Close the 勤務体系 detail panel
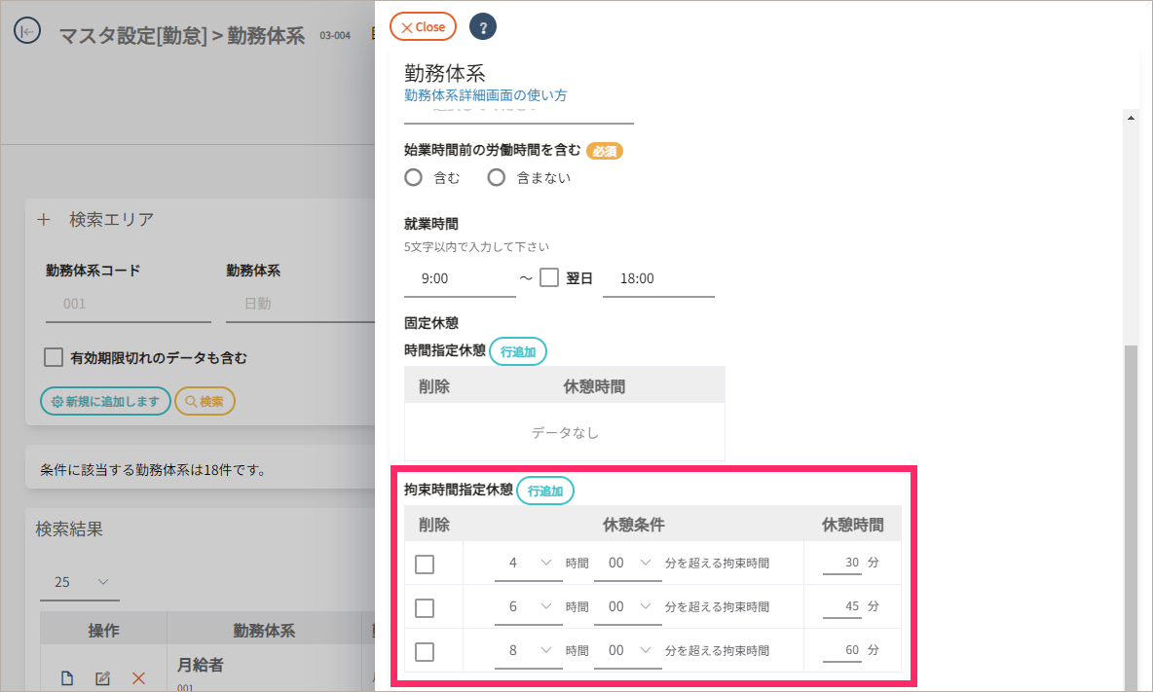 (x=423, y=27)
